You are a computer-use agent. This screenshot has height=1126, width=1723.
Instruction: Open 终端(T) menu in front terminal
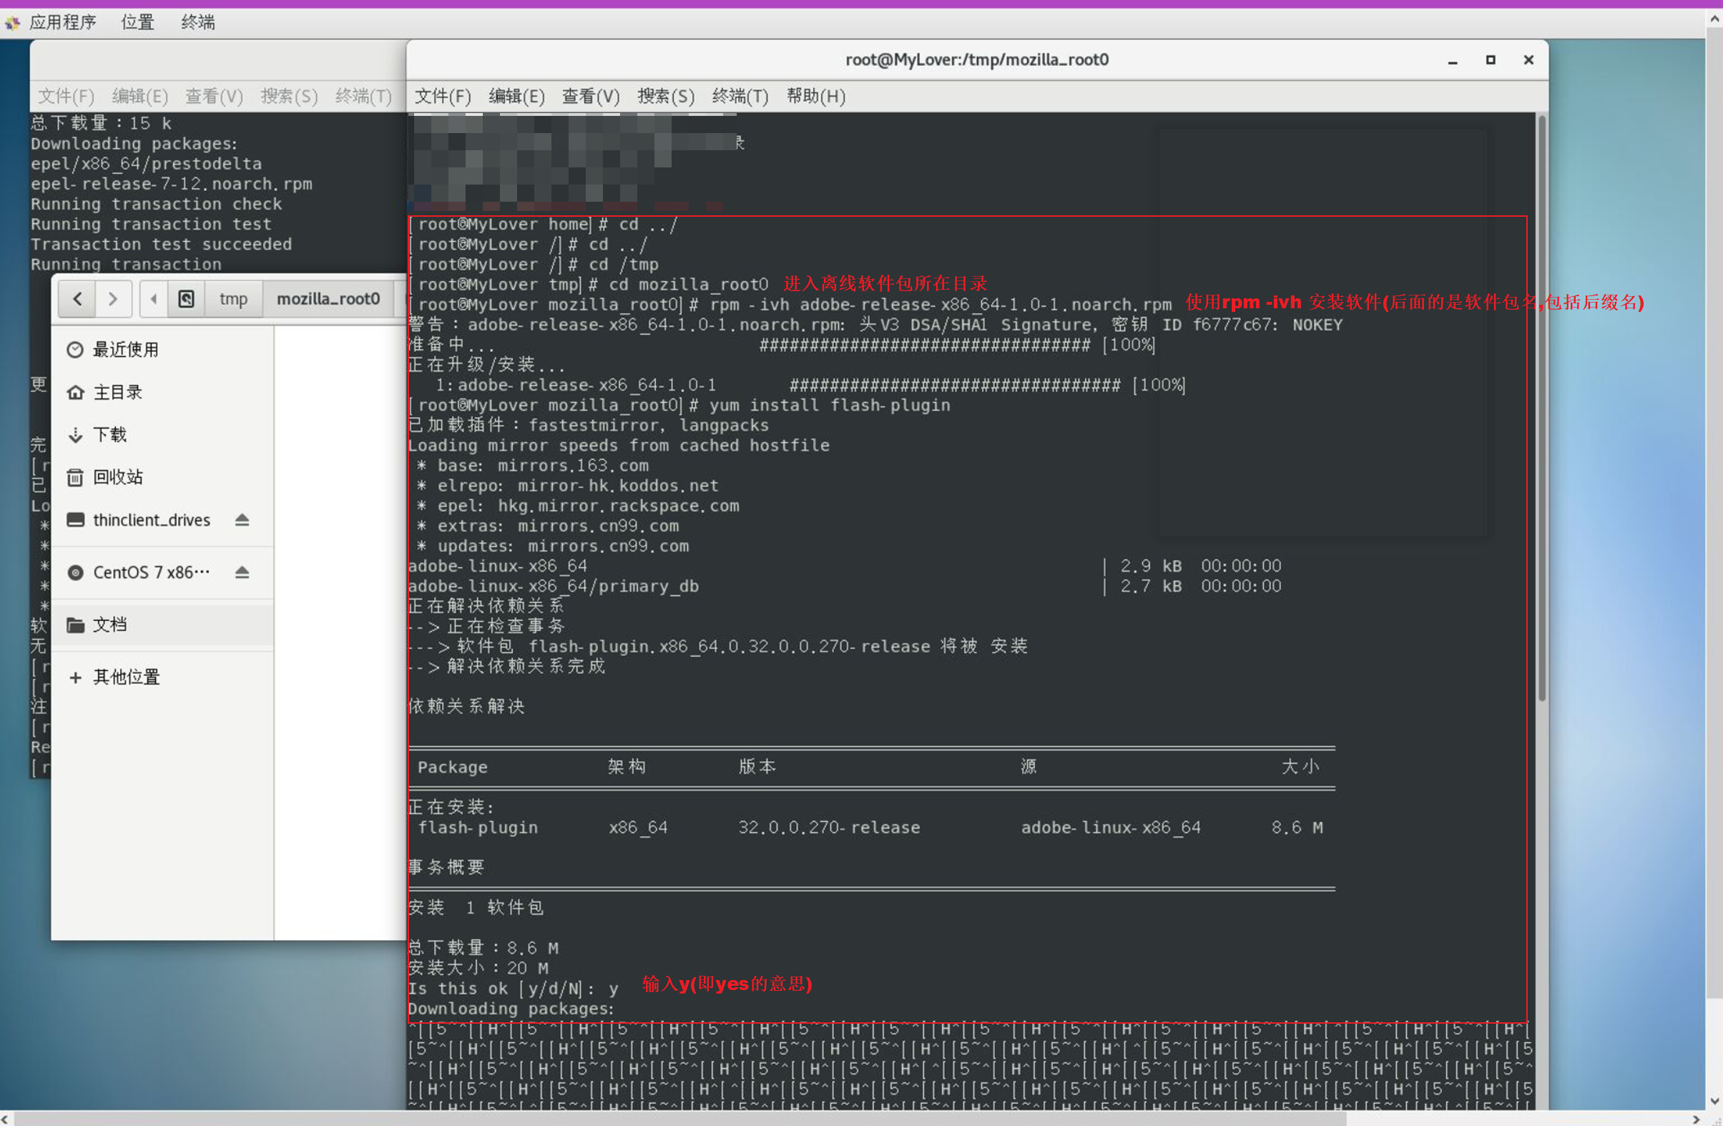click(x=740, y=97)
